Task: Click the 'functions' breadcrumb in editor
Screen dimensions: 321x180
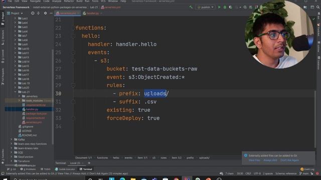Action: (x=102, y=158)
